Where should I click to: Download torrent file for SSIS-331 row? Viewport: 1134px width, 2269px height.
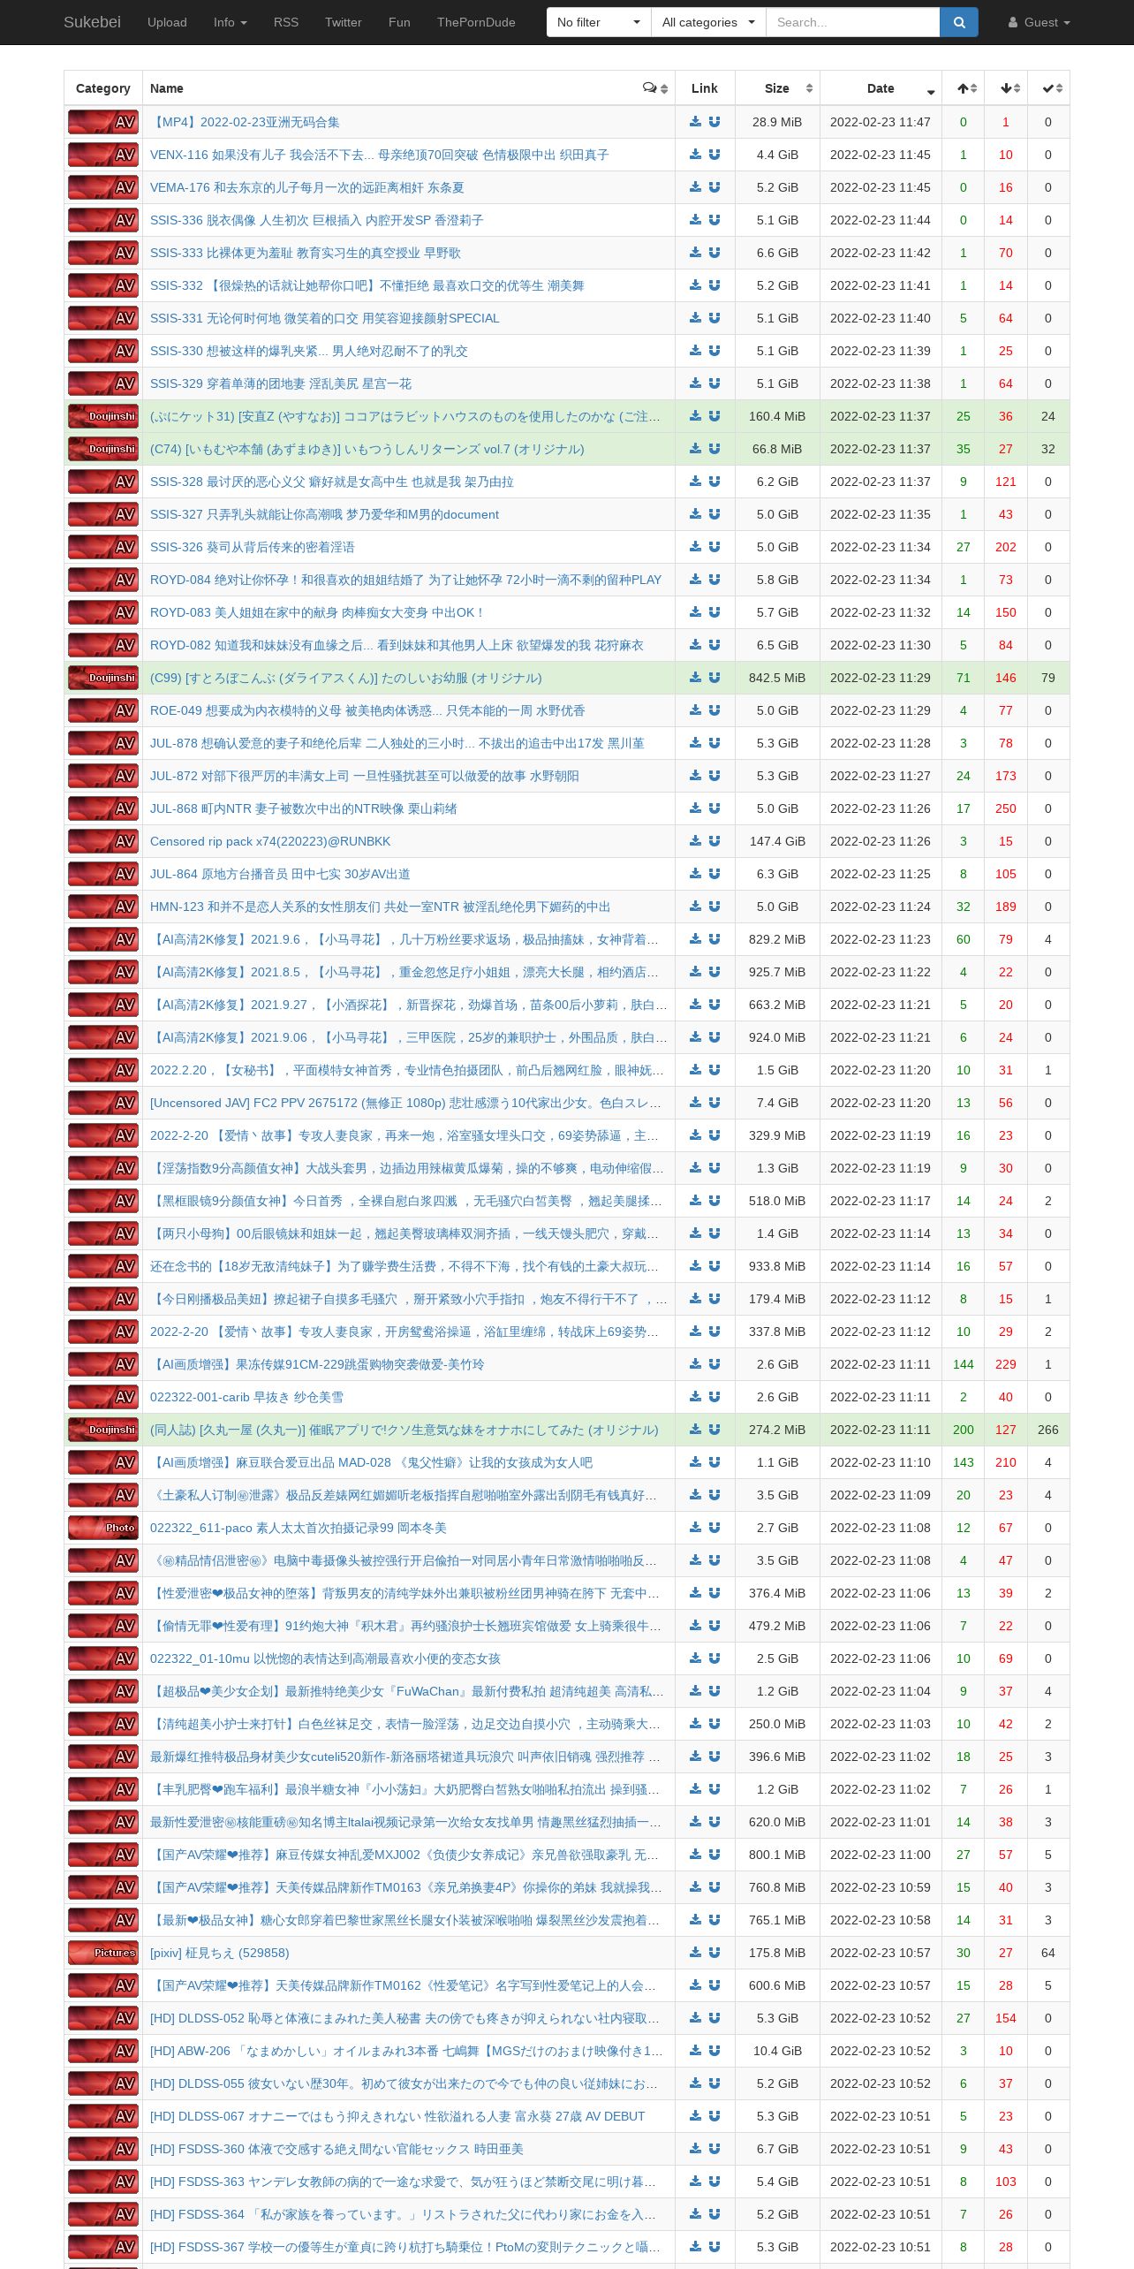695,318
